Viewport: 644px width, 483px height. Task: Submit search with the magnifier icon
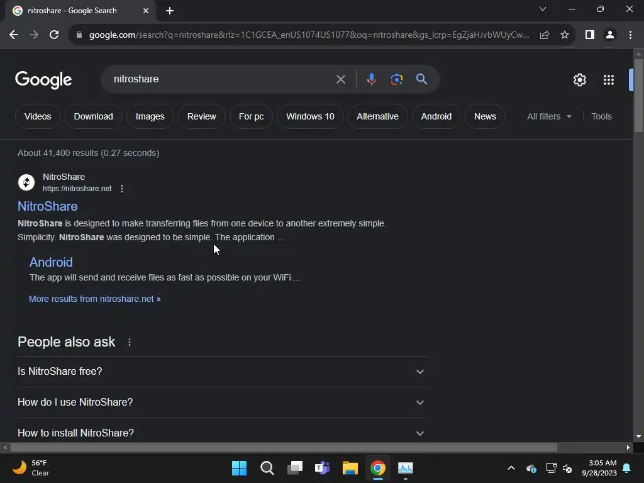[421, 79]
